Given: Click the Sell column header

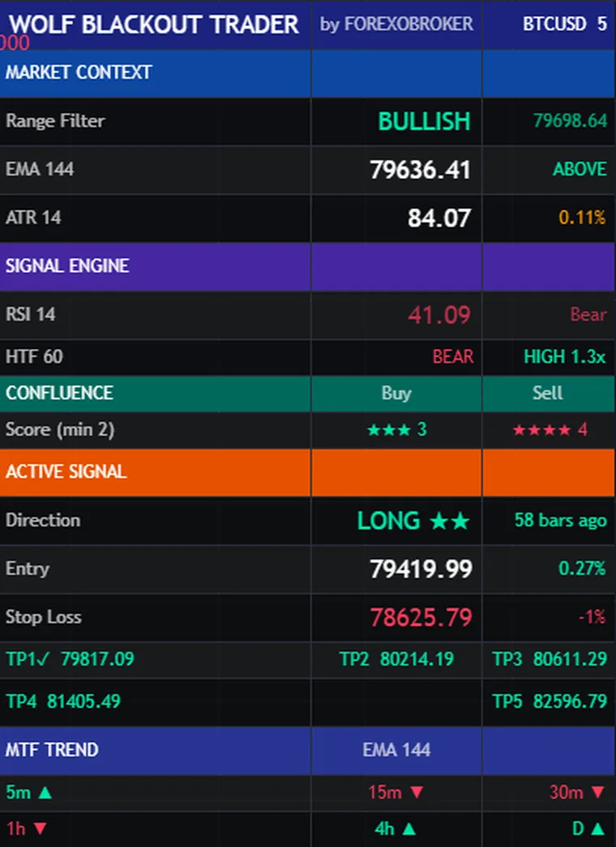Looking at the screenshot, I should pyautogui.click(x=547, y=393).
